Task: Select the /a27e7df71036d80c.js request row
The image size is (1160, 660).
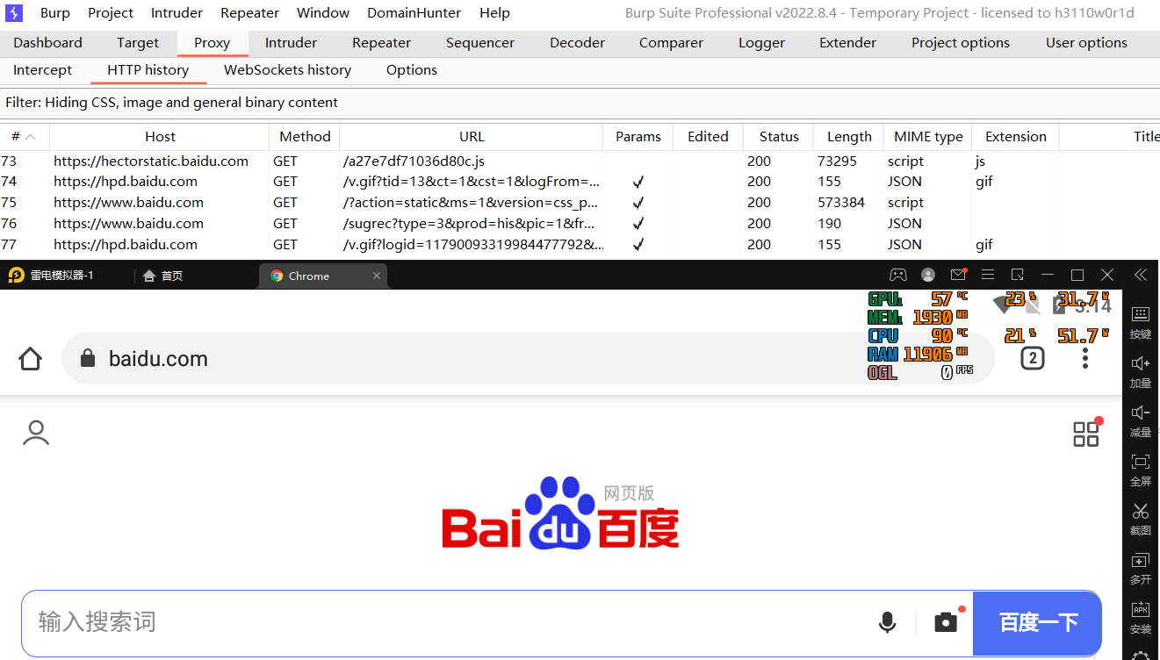Action: tap(580, 161)
